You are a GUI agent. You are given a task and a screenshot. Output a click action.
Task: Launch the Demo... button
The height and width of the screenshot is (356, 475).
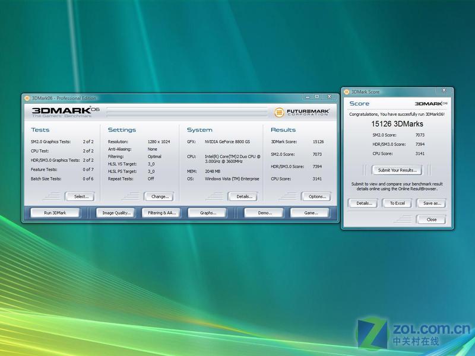[265, 213]
